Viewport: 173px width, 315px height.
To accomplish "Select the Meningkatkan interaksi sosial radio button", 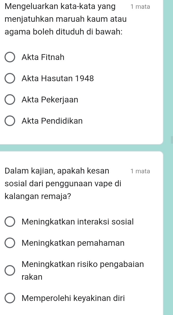I will (x=10, y=222).
